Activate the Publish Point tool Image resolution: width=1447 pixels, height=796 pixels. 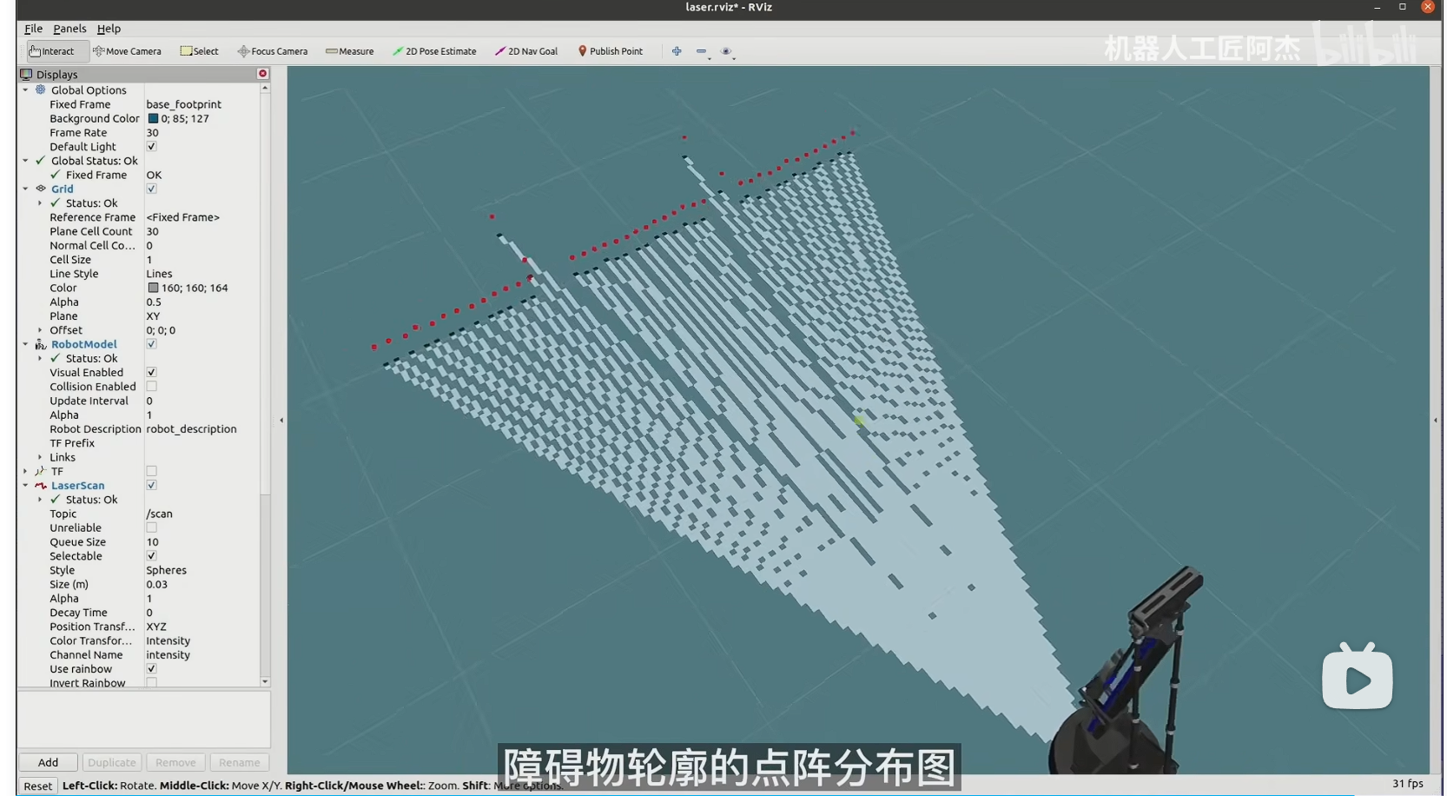pyautogui.click(x=611, y=51)
